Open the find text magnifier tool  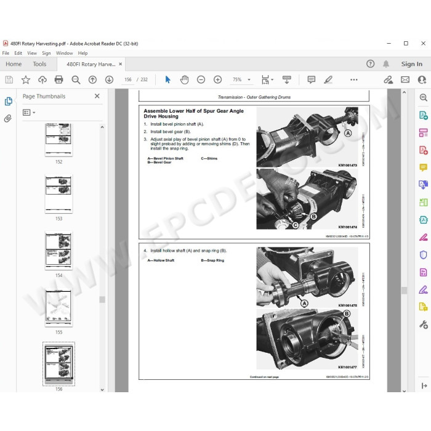pyautogui.click(x=76, y=79)
